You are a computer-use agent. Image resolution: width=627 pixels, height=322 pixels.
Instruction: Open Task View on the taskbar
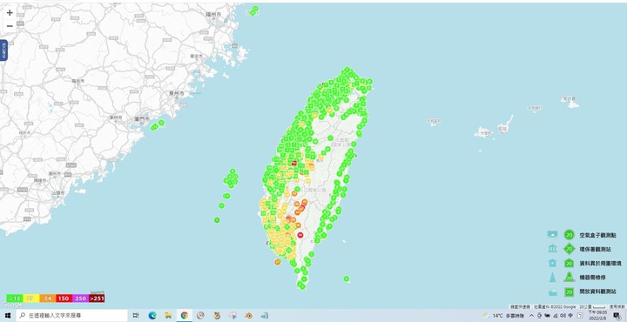(x=136, y=316)
